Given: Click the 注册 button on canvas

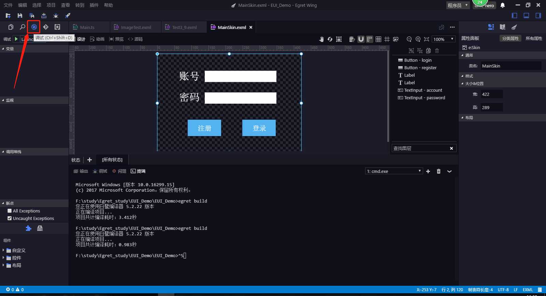Looking at the screenshot, I should (204, 128).
